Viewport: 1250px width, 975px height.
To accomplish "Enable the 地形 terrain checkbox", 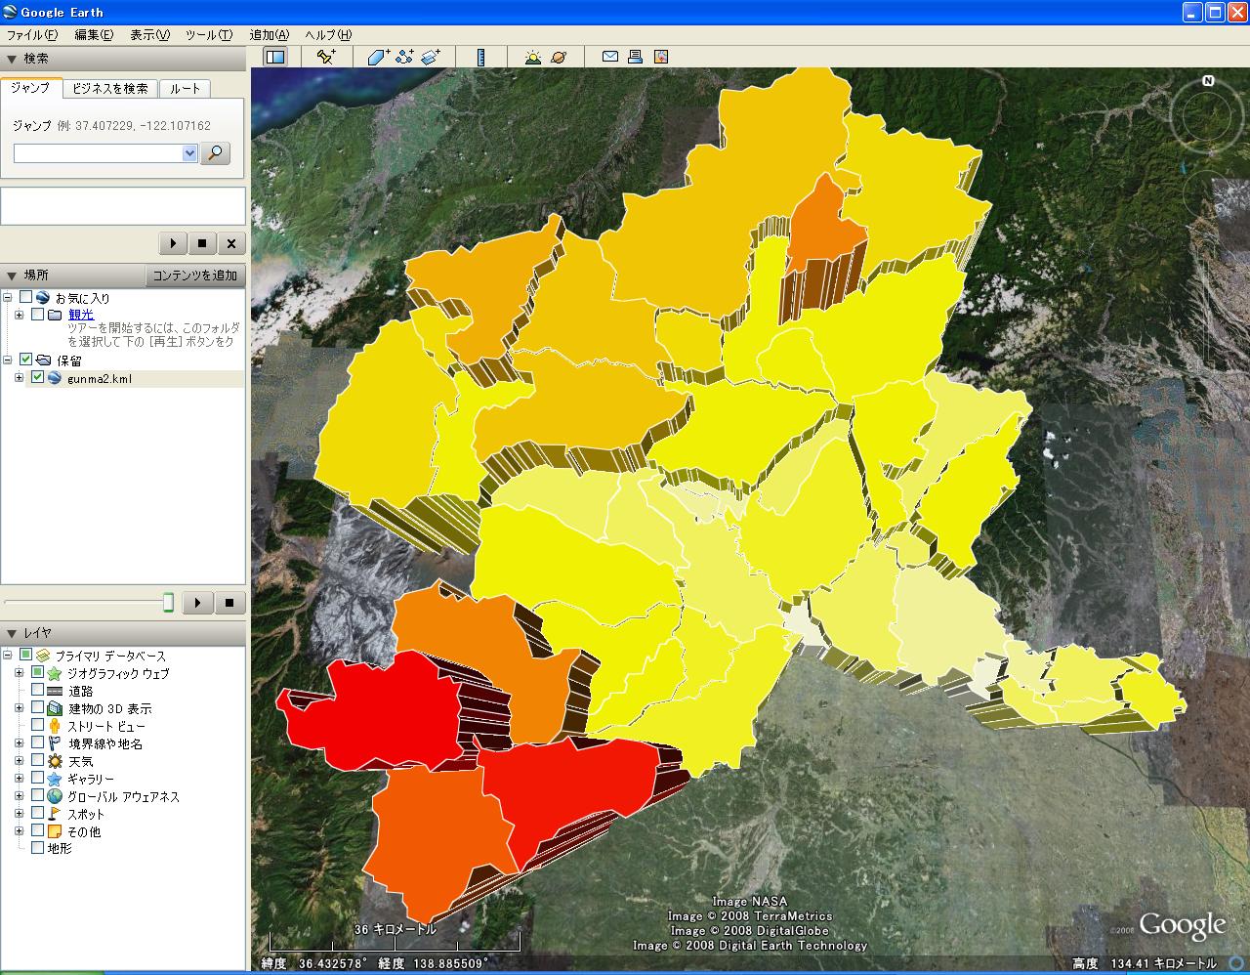I will coord(37,848).
